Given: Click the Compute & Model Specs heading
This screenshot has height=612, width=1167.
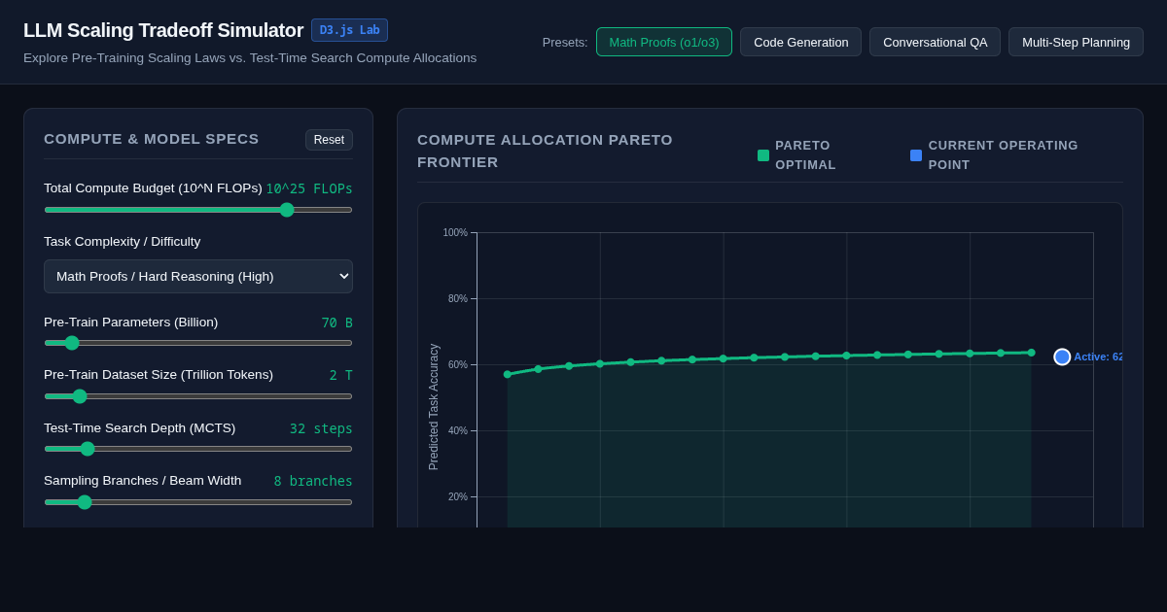Looking at the screenshot, I should tap(152, 139).
